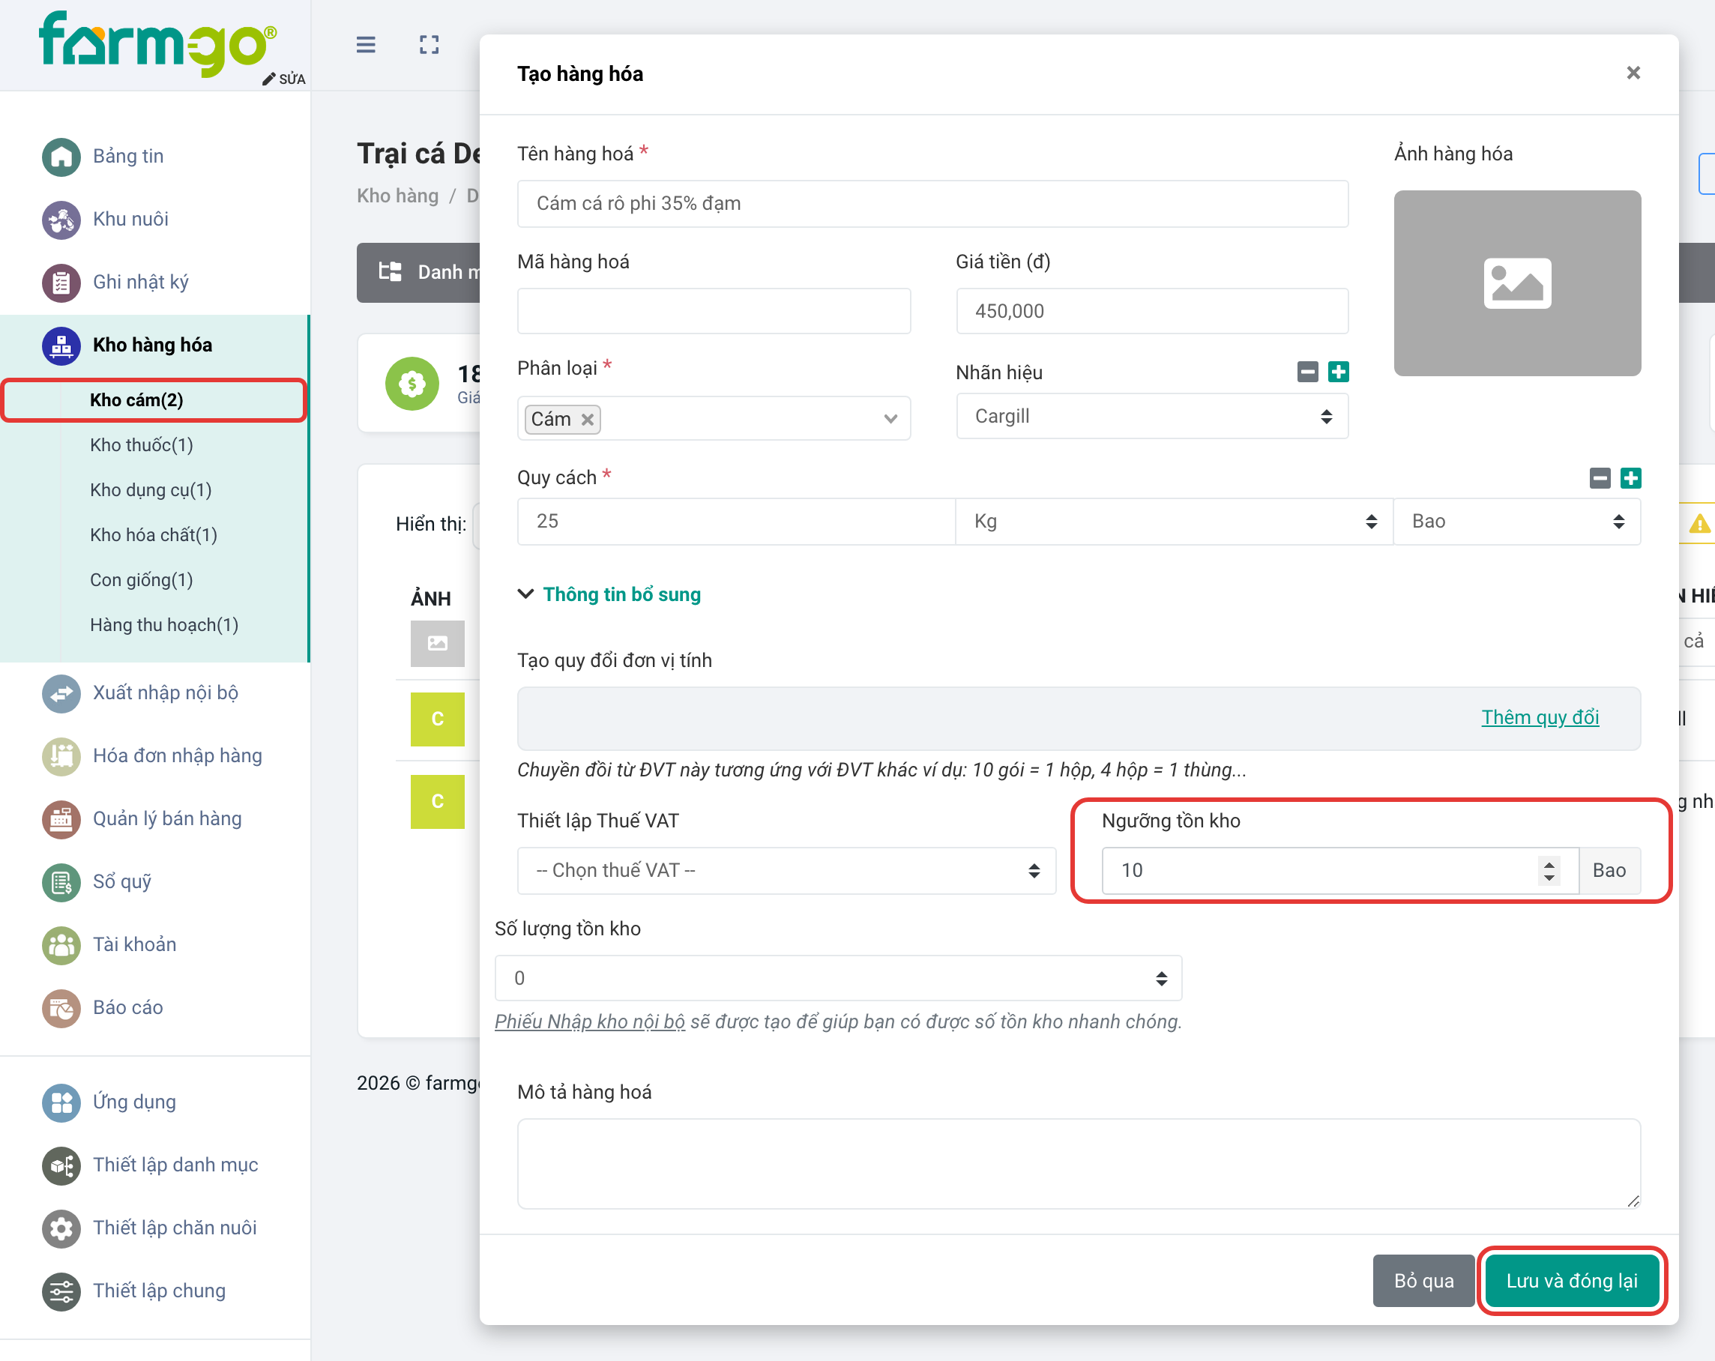The height and width of the screenshot is (1361, 1715).
Task: Select Con giống(1) submenu item
Action: 142,580
